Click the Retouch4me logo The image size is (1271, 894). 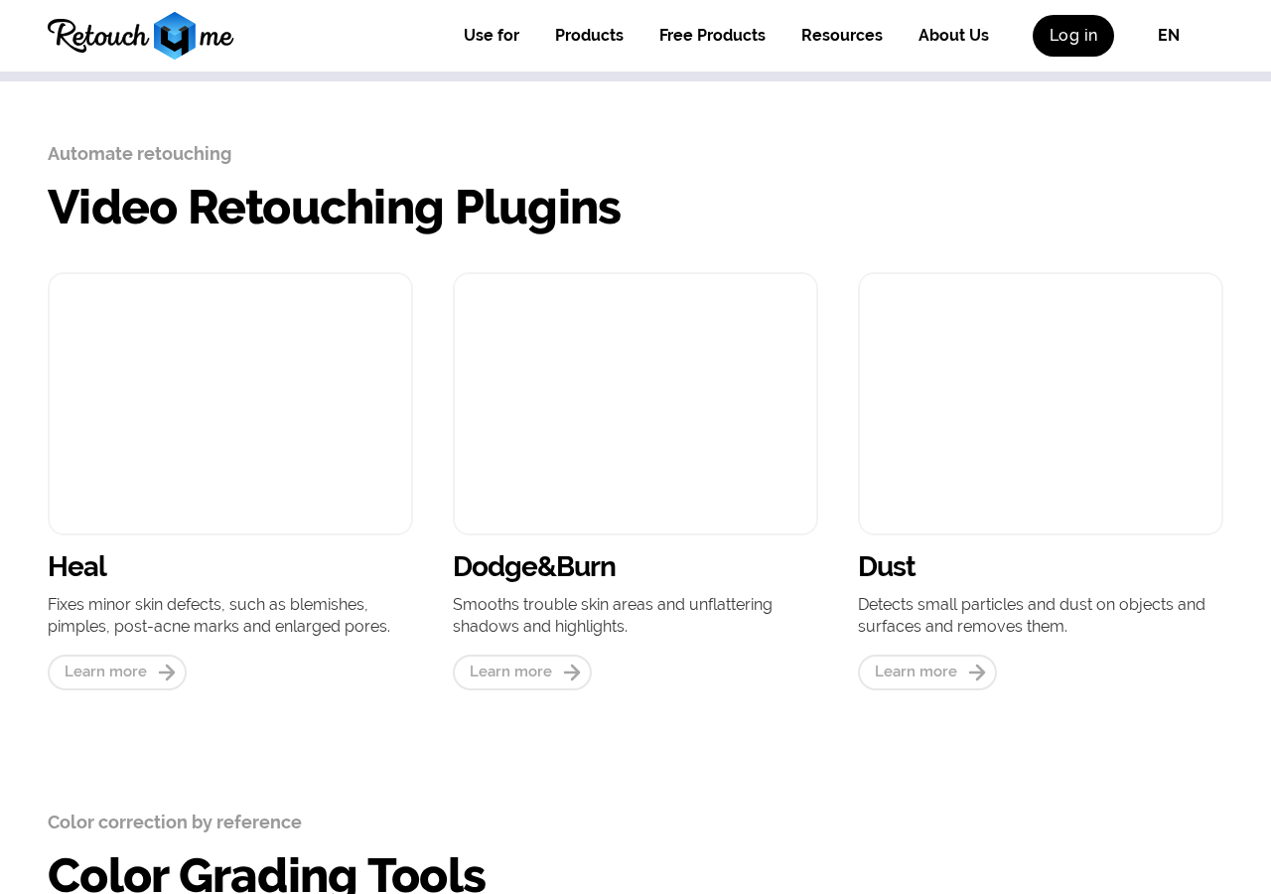141,36
